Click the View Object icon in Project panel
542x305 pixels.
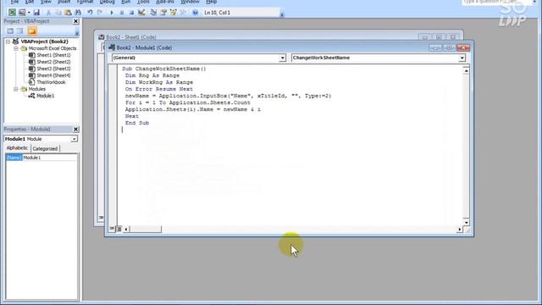point(20,31)
